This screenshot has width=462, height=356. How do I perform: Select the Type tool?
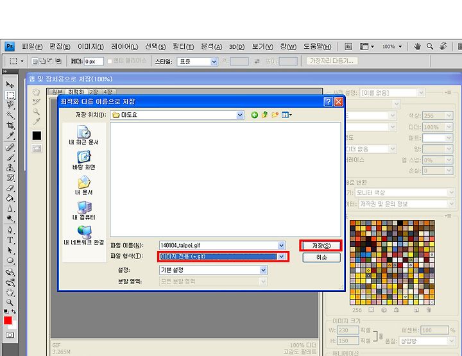click(x=10, y=240)
